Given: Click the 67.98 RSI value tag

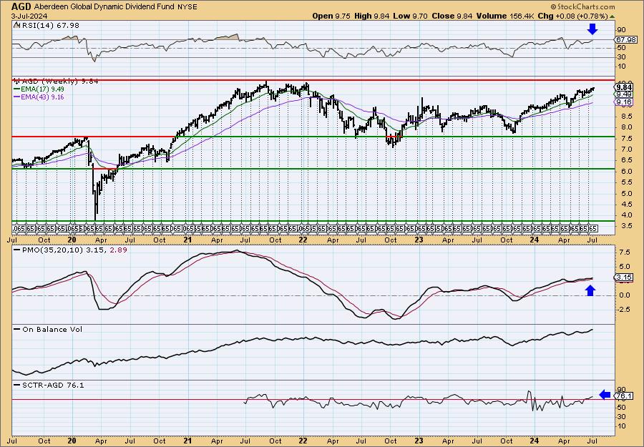Looking at the screenshot, I should tap(626, 40).
